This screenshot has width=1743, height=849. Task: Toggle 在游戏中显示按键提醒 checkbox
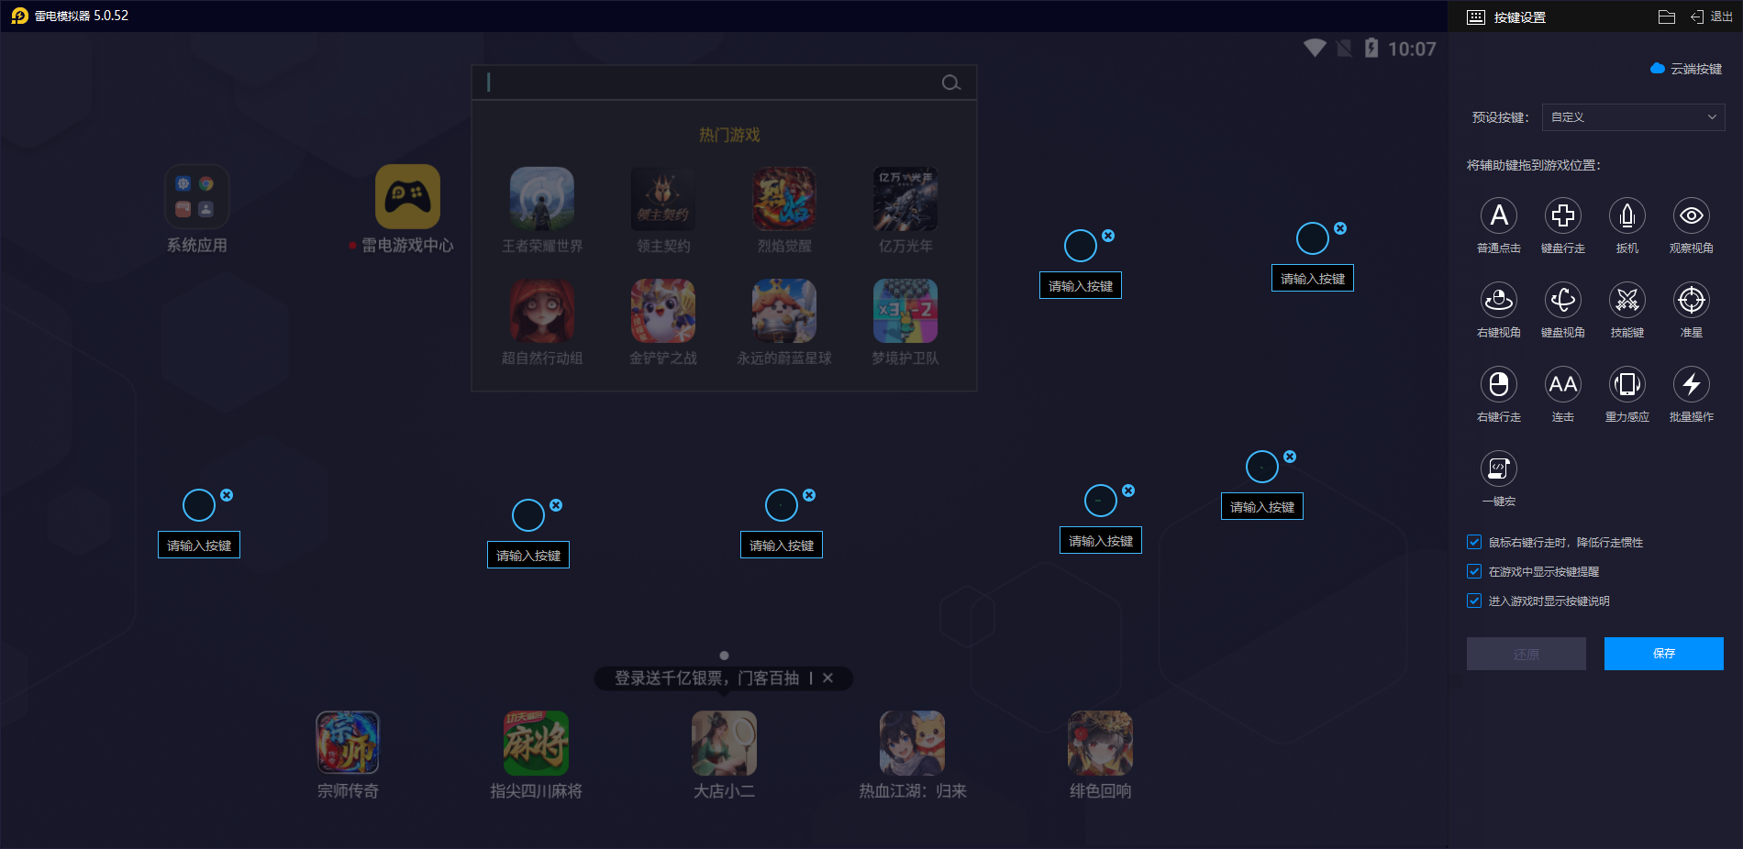click(1474, 571)
